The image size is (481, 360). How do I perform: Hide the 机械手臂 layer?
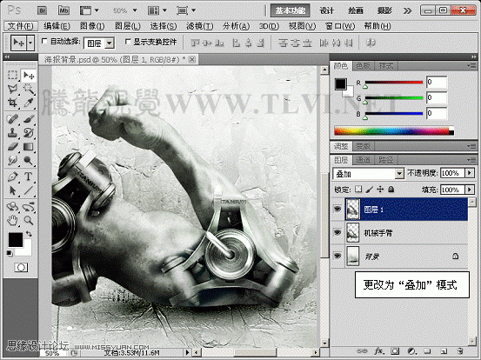(x=337, y=232)
